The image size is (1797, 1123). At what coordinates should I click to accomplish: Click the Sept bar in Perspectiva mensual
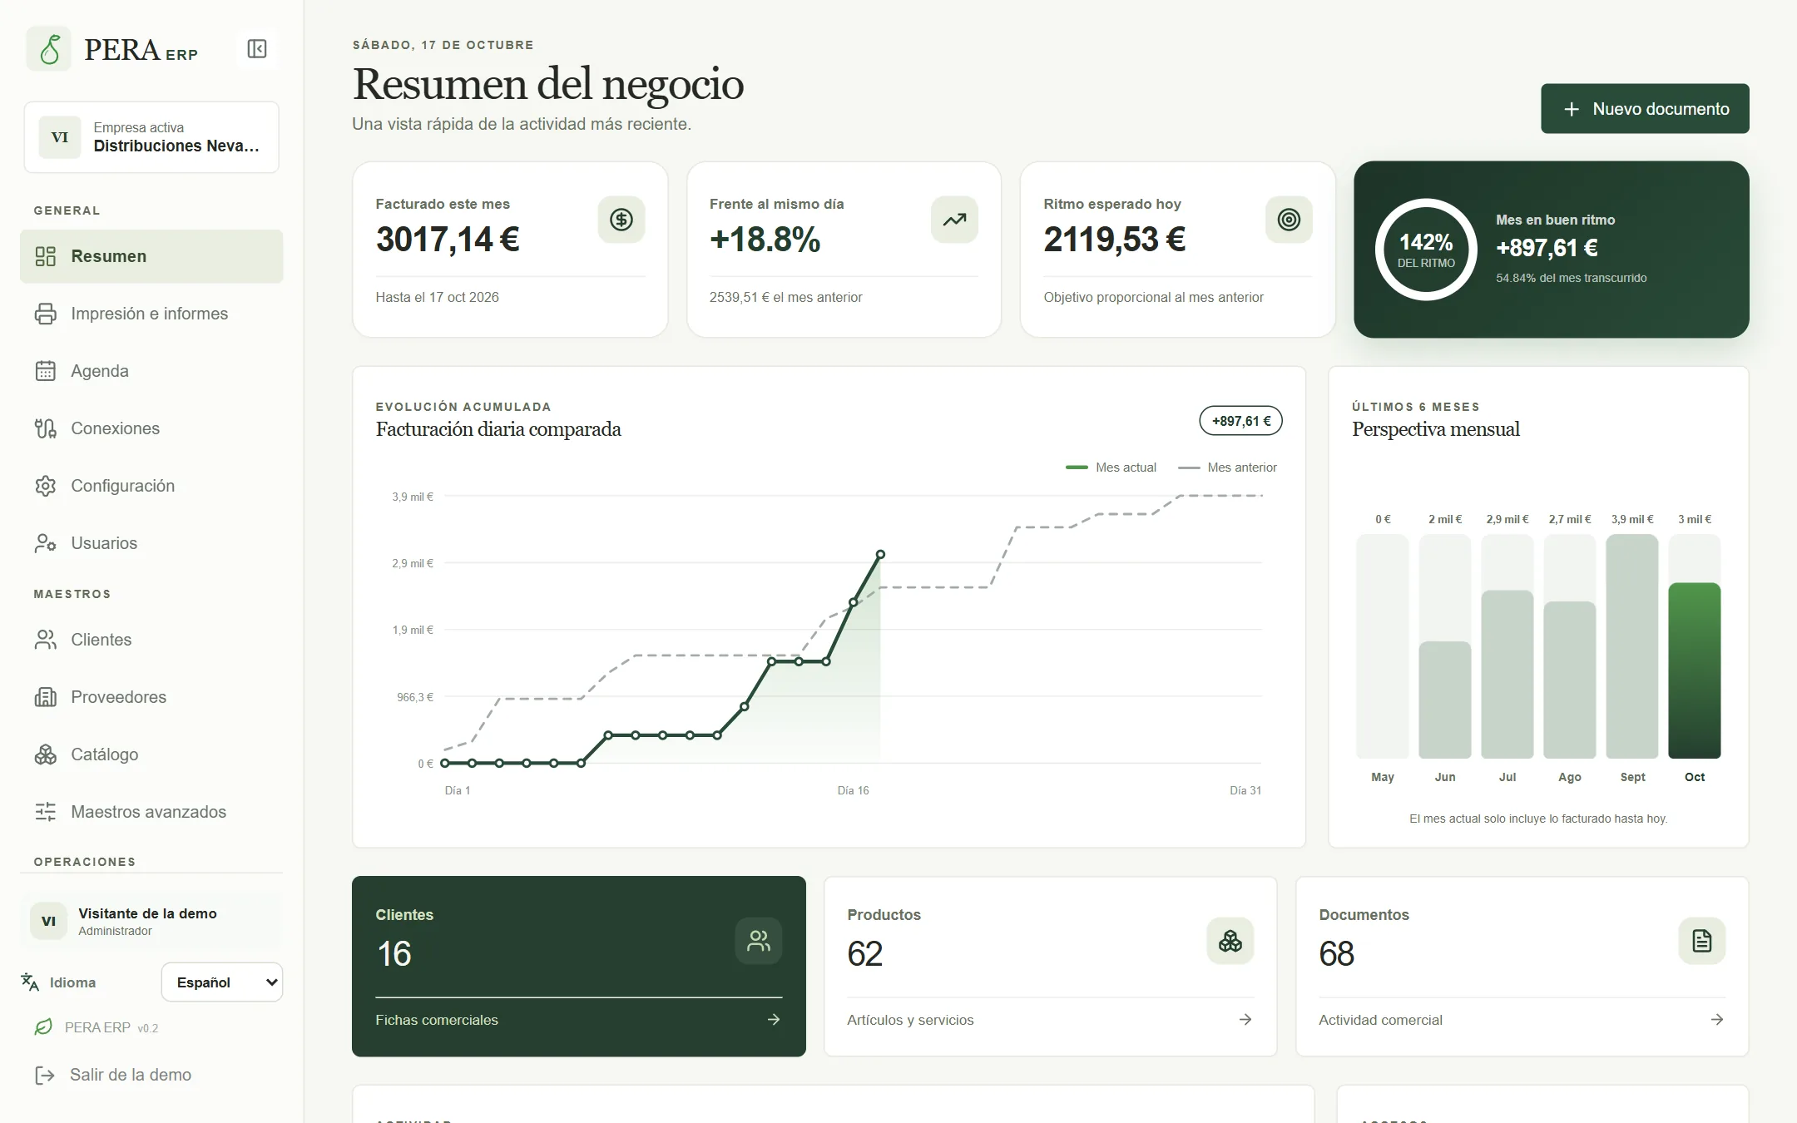click(x=1632, y=646)
